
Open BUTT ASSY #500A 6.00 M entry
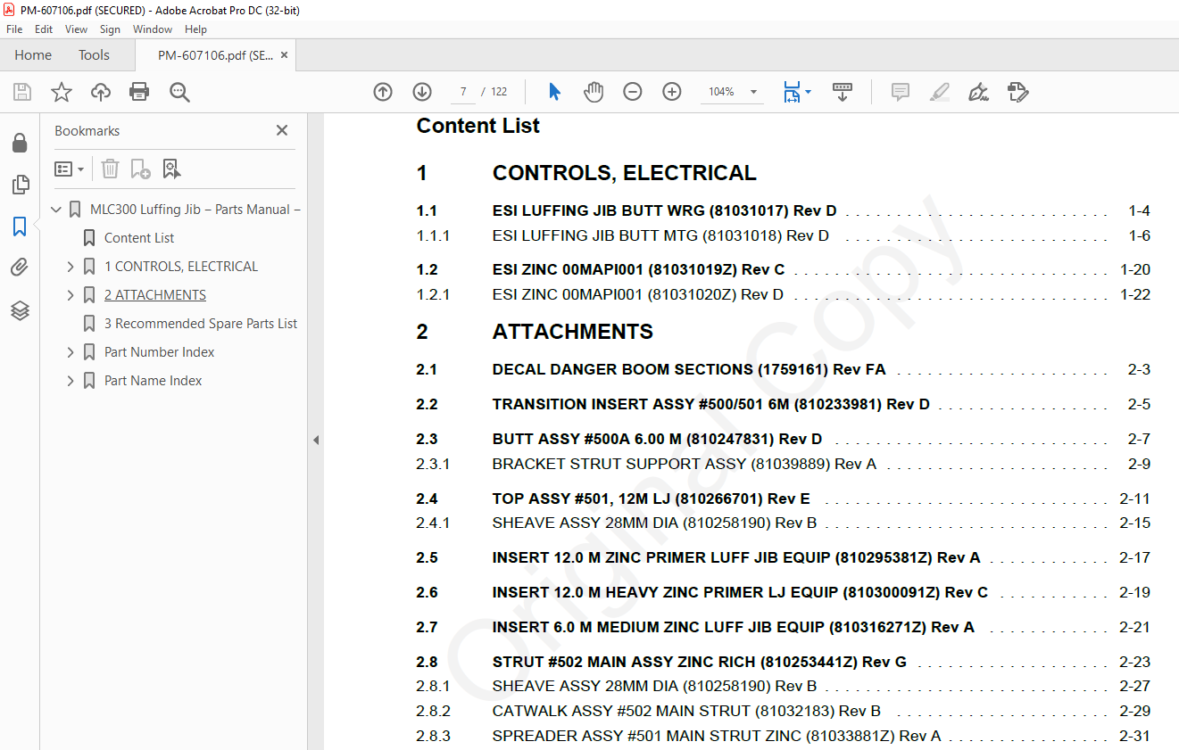657,439
